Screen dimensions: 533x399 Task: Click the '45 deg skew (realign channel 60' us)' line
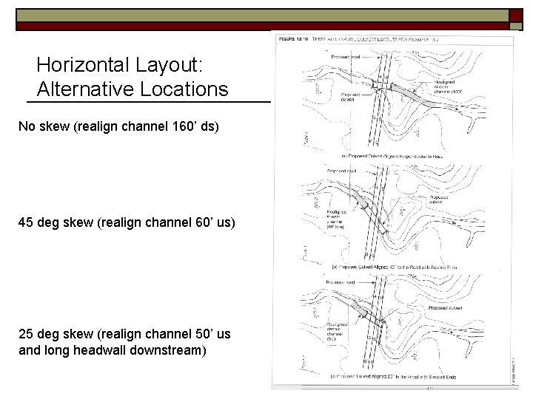click(x=127, y=222)
